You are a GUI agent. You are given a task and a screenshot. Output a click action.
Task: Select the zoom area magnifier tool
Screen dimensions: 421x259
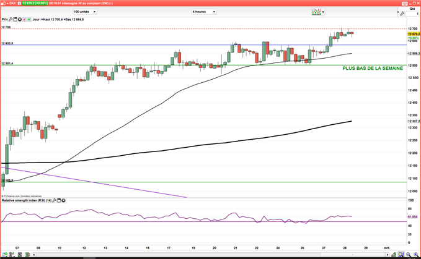(x=401, y=255)
